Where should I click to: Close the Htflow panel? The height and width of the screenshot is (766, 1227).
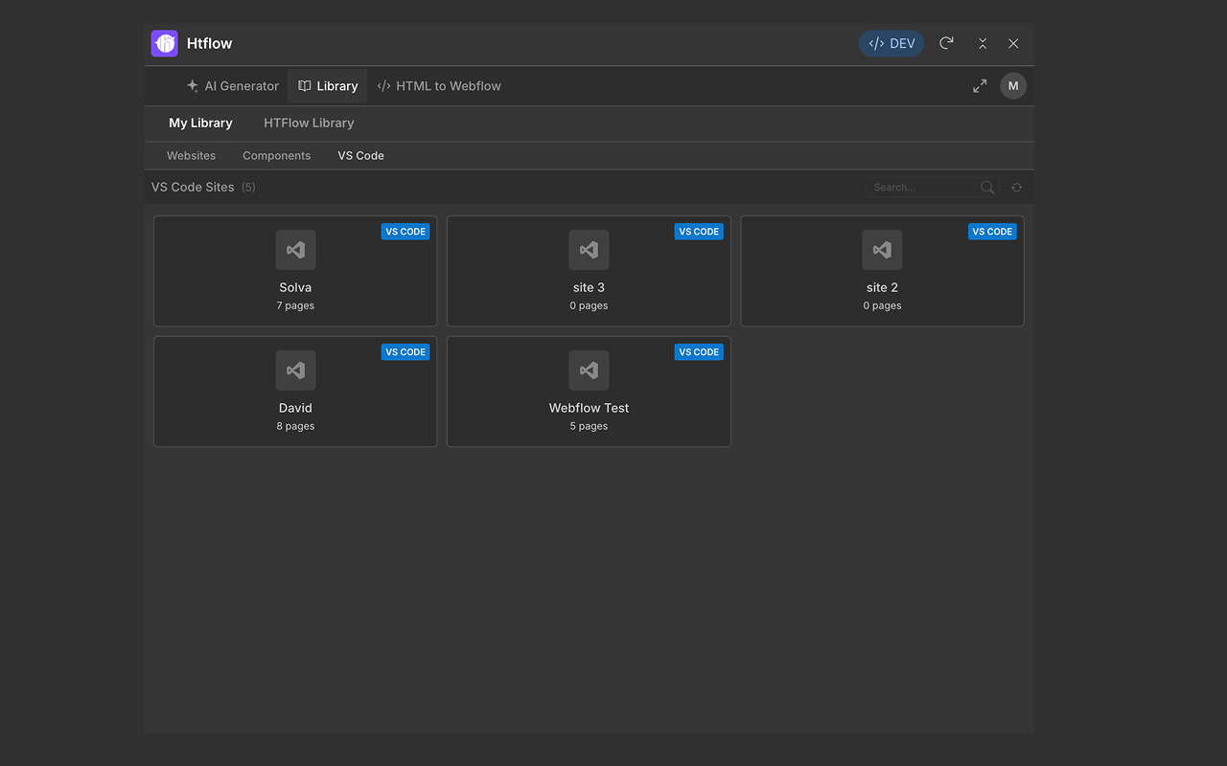pyautogui.click(x=1013, y=43)
